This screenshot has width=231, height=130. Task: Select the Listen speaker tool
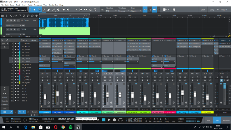[68, 10]
